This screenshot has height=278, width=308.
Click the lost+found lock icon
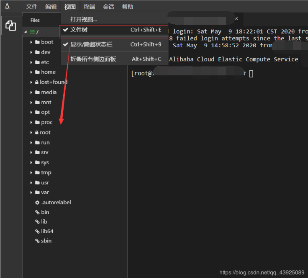click(x=37, y=82)
